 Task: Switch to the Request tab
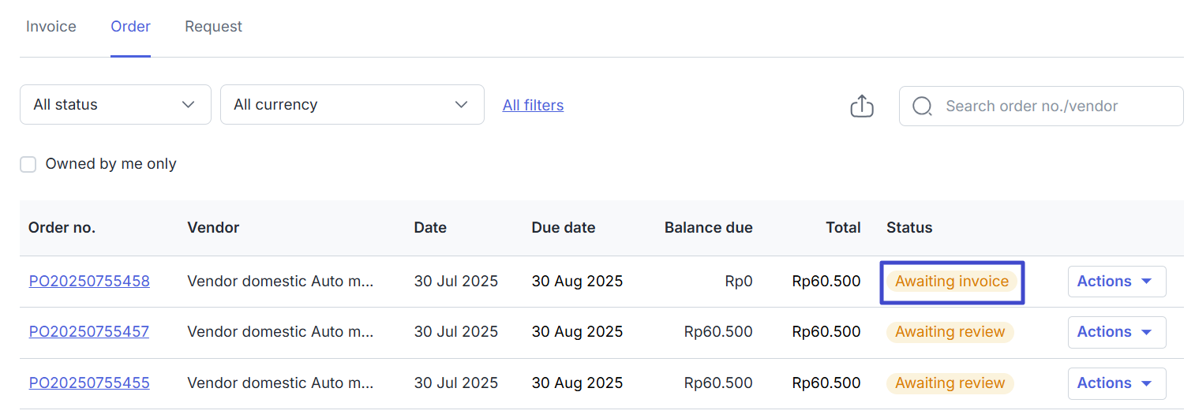213,27
